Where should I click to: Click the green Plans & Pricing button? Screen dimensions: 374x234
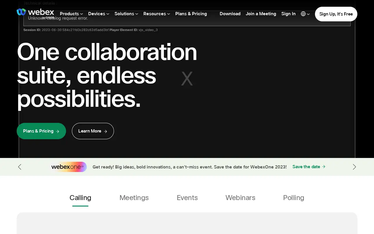tap(41, 131)
